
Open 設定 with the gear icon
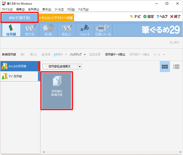pyautogui.click(x=148, y=16)
